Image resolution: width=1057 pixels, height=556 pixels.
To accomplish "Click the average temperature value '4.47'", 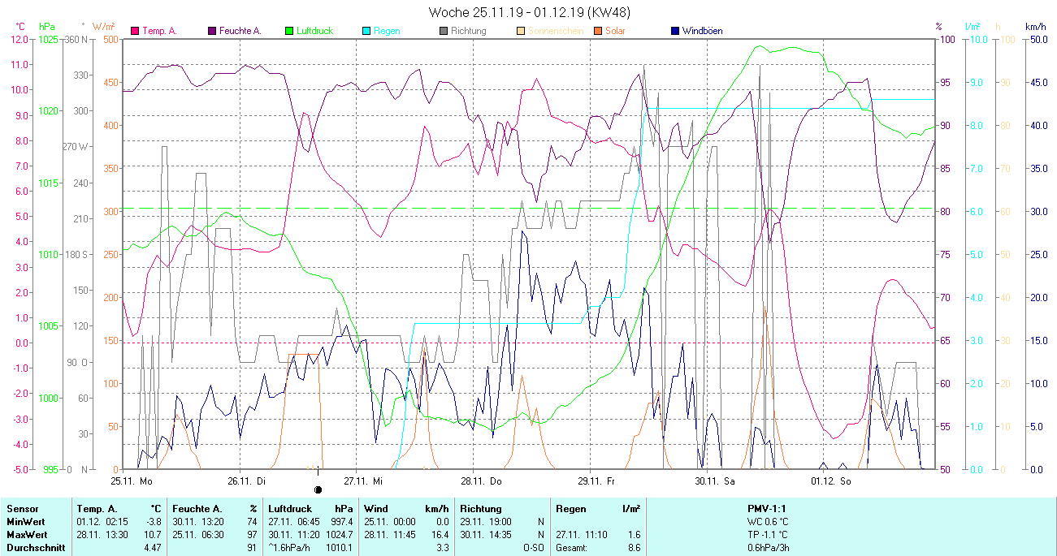I will tap(154, 548).
